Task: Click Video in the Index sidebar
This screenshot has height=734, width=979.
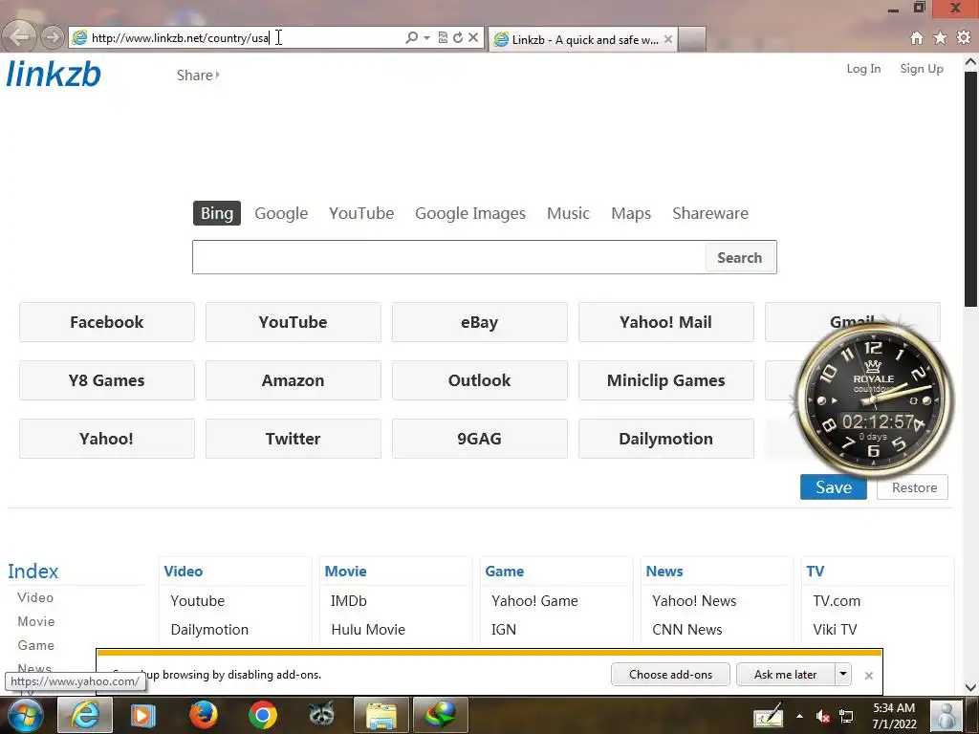Action: click(x=35, y=597)
